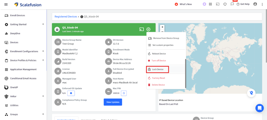
Task: Click Registered Devices breadcrumb link
Action: click(66, 17)
